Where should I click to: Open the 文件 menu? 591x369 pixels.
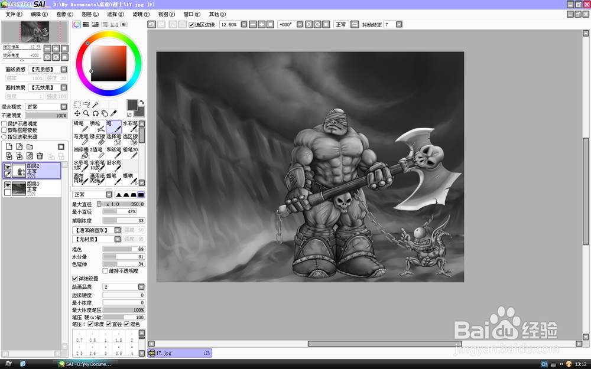click(x=14, y=14)
